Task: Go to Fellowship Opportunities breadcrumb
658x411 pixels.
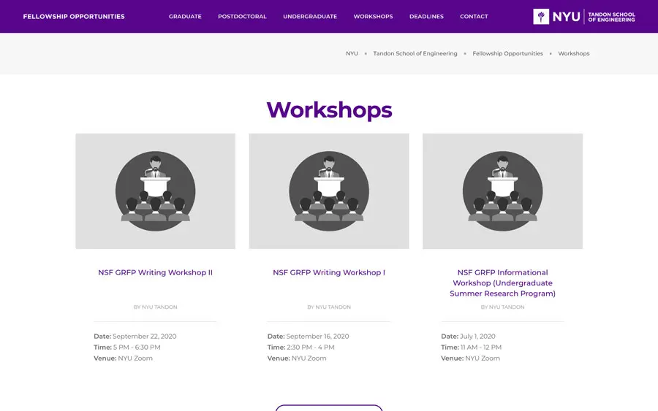Action: pyautogui.click(x=508, y=53)
